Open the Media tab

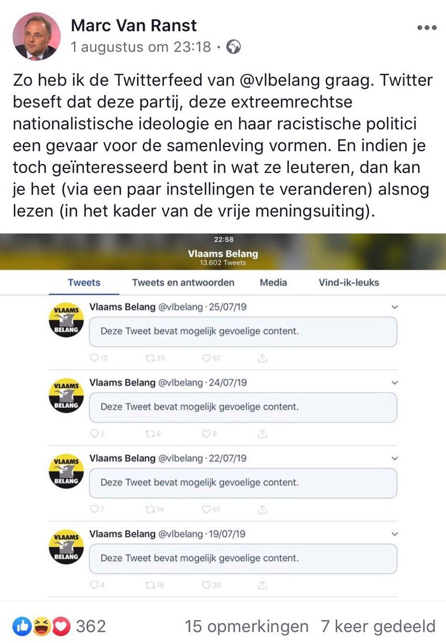[273, 282]
